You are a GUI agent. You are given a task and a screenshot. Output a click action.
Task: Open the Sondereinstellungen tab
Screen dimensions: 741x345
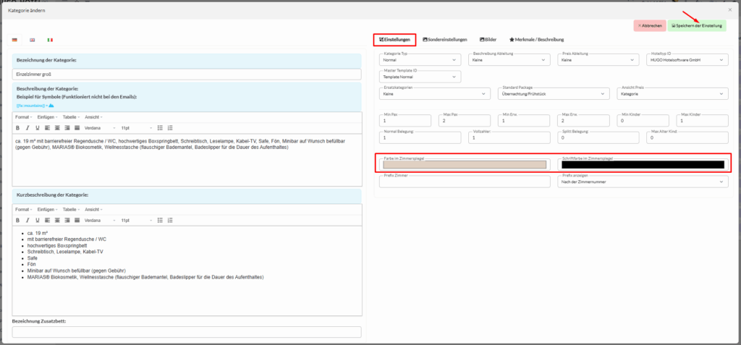click(444, 40)
